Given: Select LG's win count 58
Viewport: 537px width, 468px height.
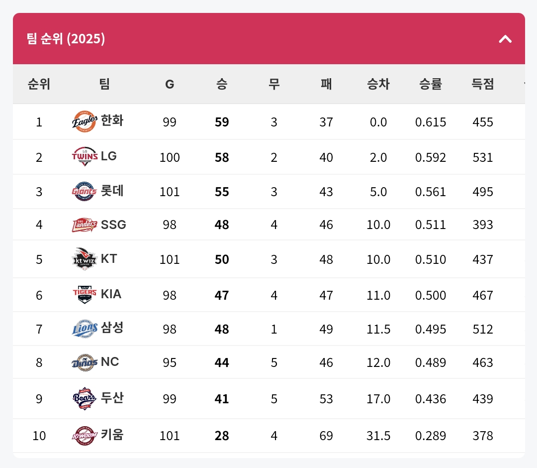Looking at the screenshot, I should point(222,158).
